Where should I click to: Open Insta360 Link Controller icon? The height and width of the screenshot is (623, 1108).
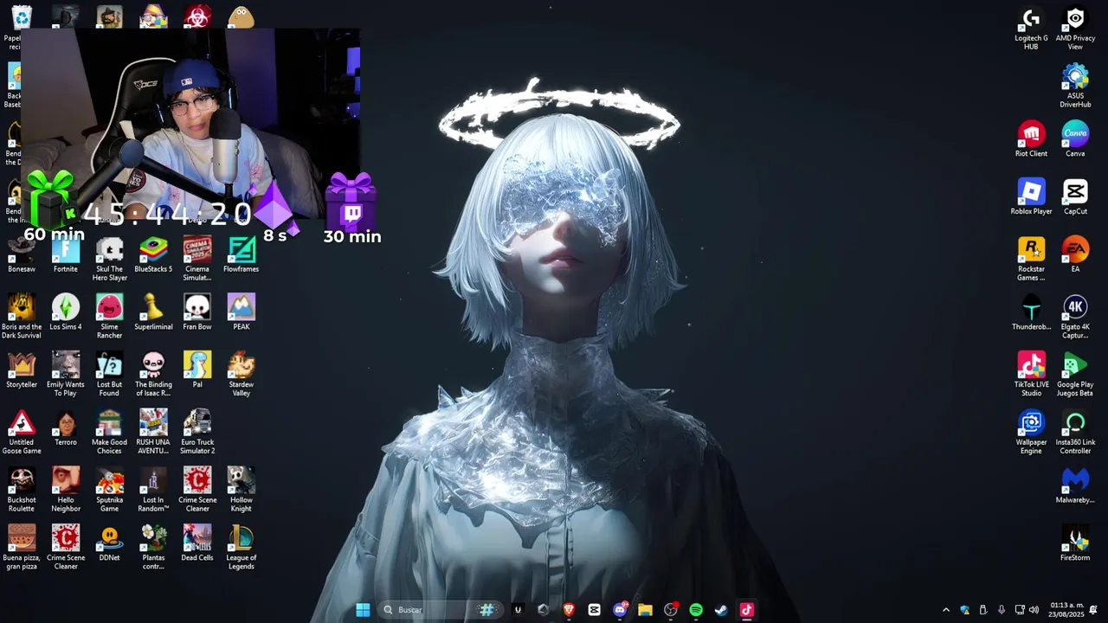tap(1075, 433)
